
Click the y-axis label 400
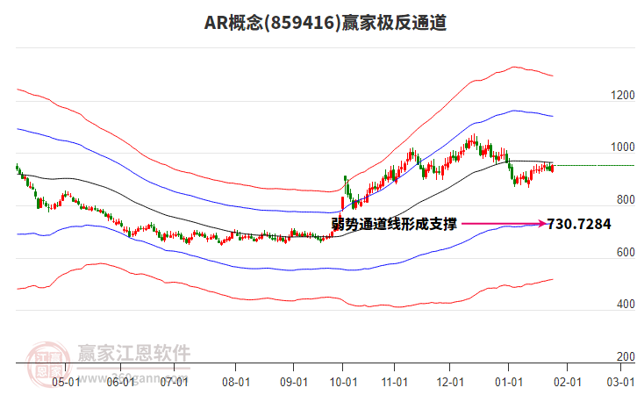pyautogui.click(x=626, y=304)
